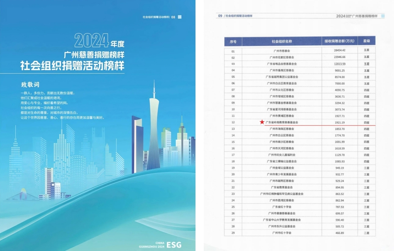Viewport: 394px width, 251px height.
Task: Select the 序号 column header
Action: 233,41
